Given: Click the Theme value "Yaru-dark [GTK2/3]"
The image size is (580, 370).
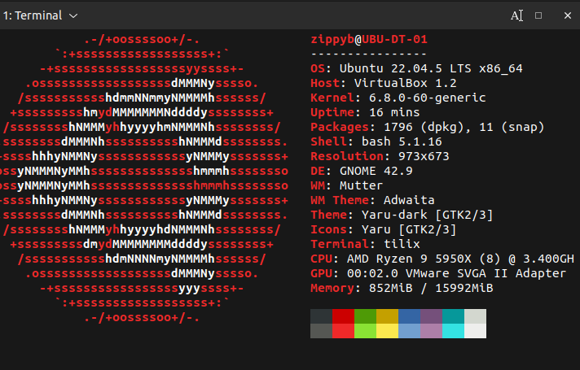Looking at the screenshot, I should pyautogui.click(x=427, y=215).
